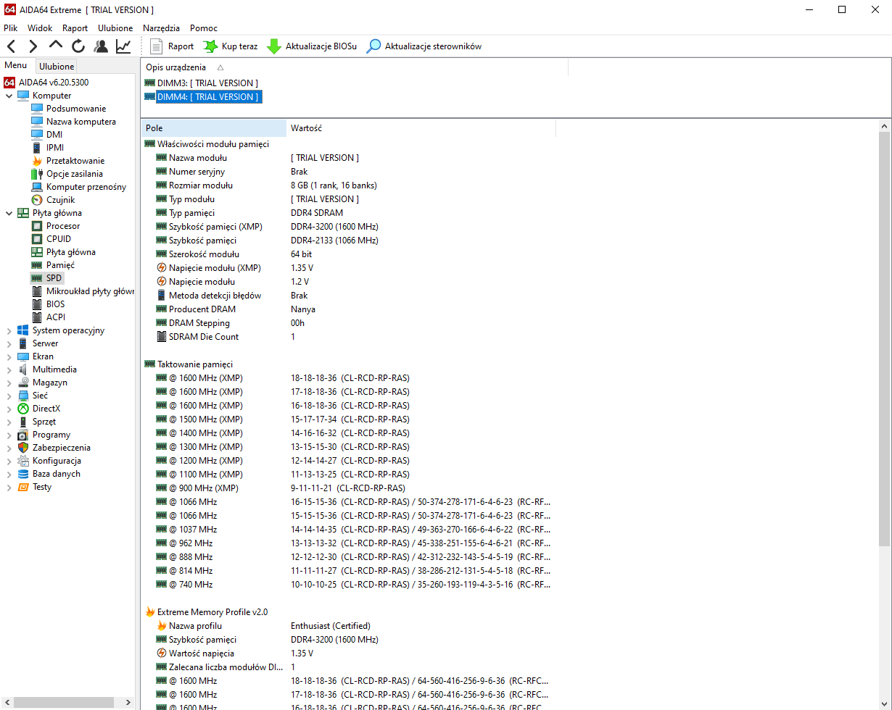
Task: Open the Plik menu
Action: pos(11,28)
